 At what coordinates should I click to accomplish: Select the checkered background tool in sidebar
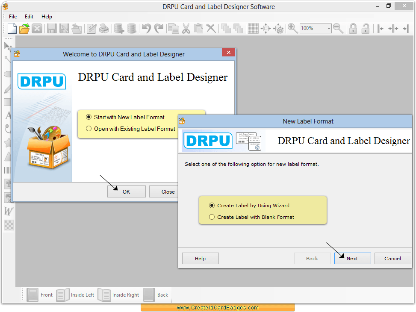click(9, 225)
